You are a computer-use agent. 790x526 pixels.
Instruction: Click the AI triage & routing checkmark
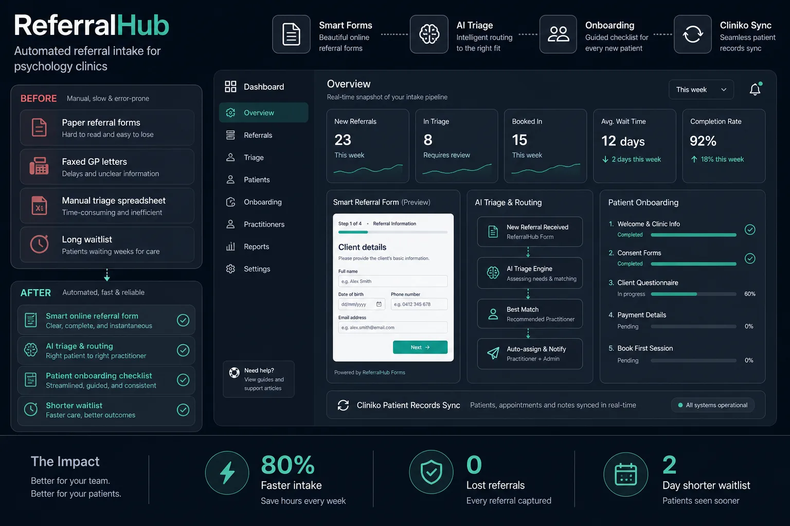coord(183,350)
